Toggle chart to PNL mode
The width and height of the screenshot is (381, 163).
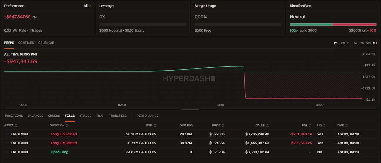click(336, 43)
